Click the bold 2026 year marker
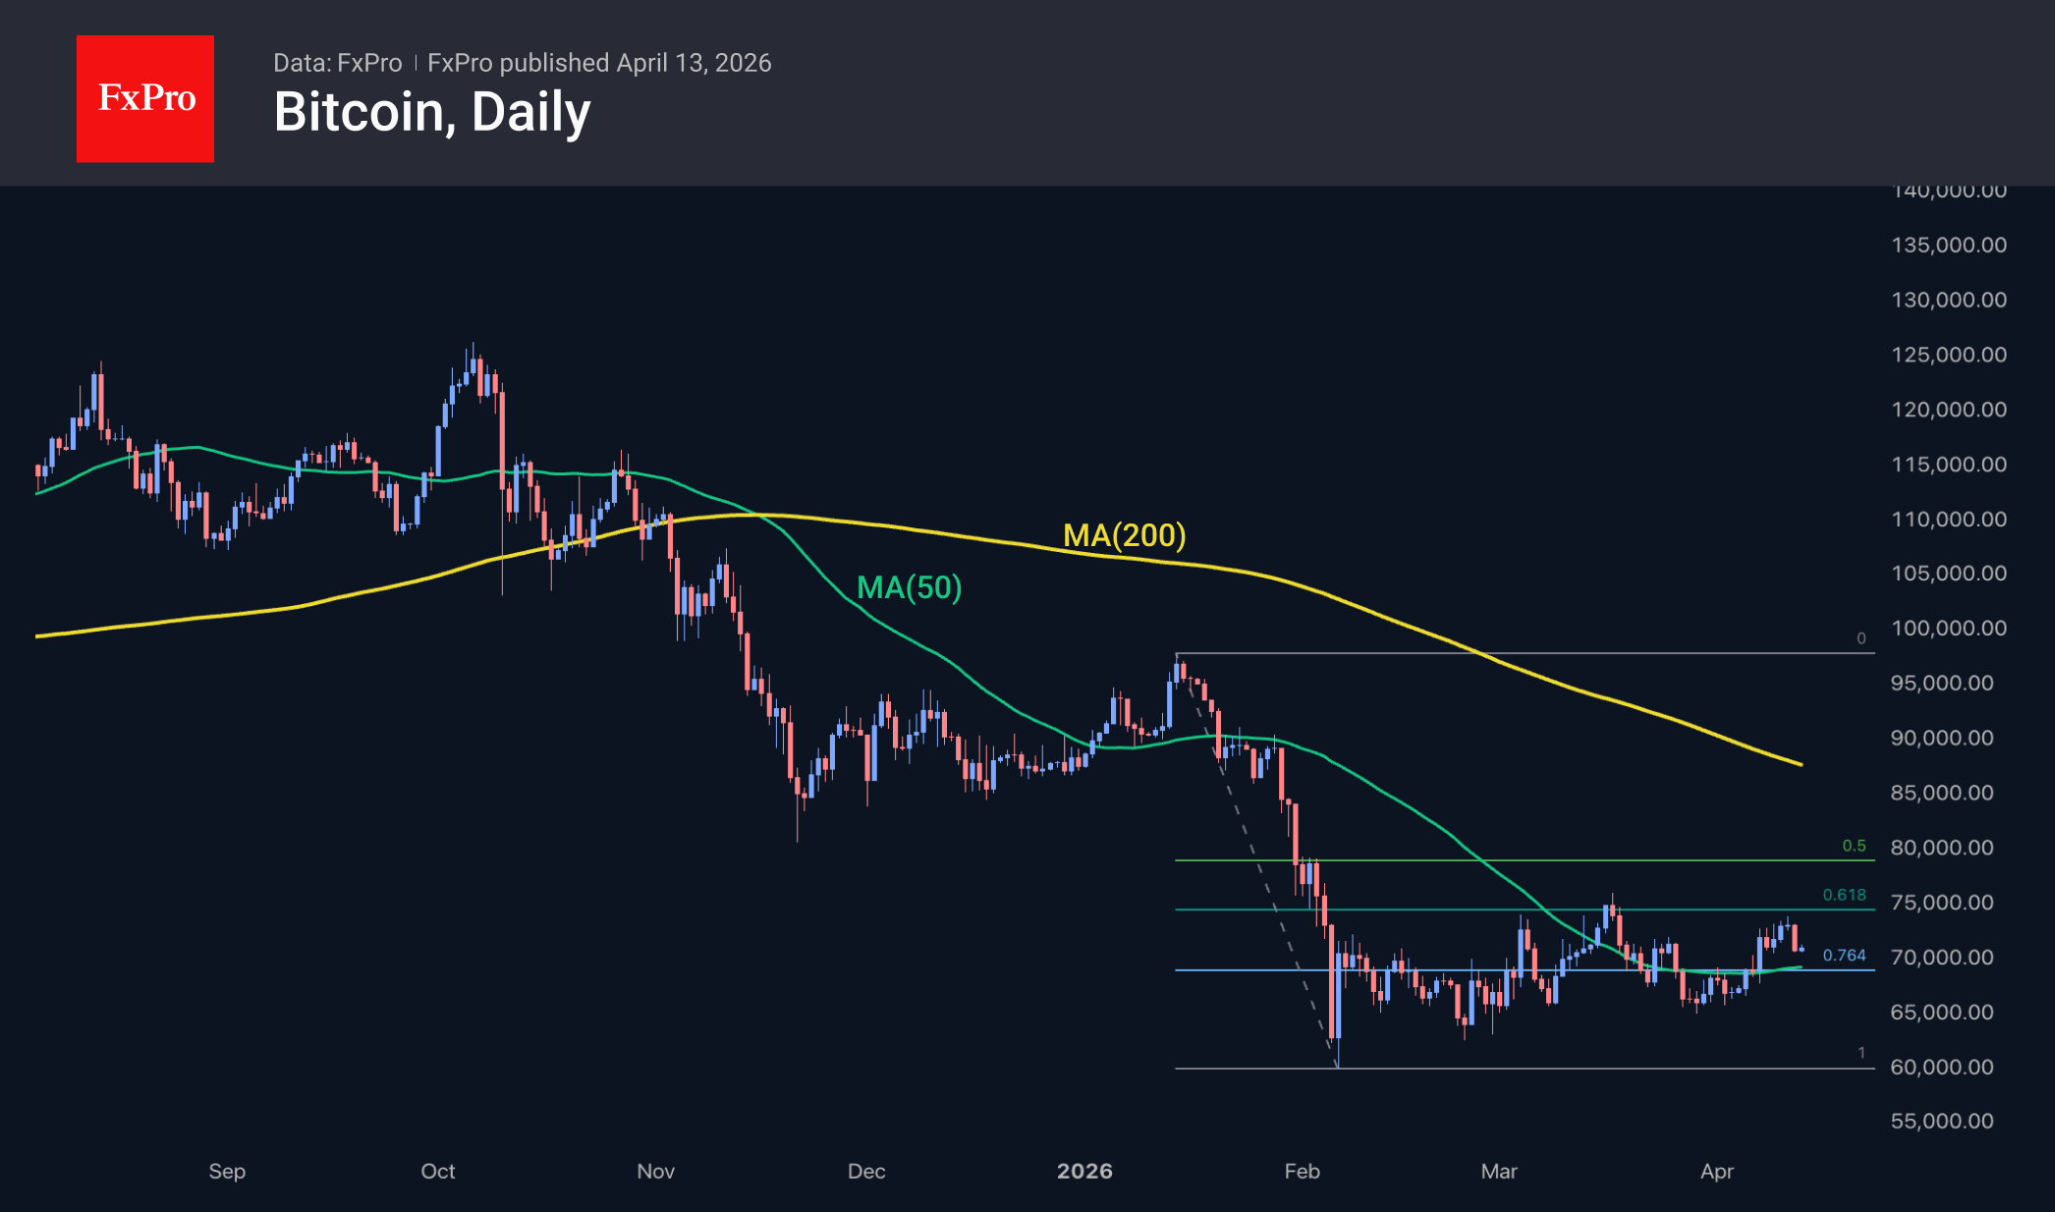The height and width of the screenshot is (1212, 2055). (1084, 1171)
